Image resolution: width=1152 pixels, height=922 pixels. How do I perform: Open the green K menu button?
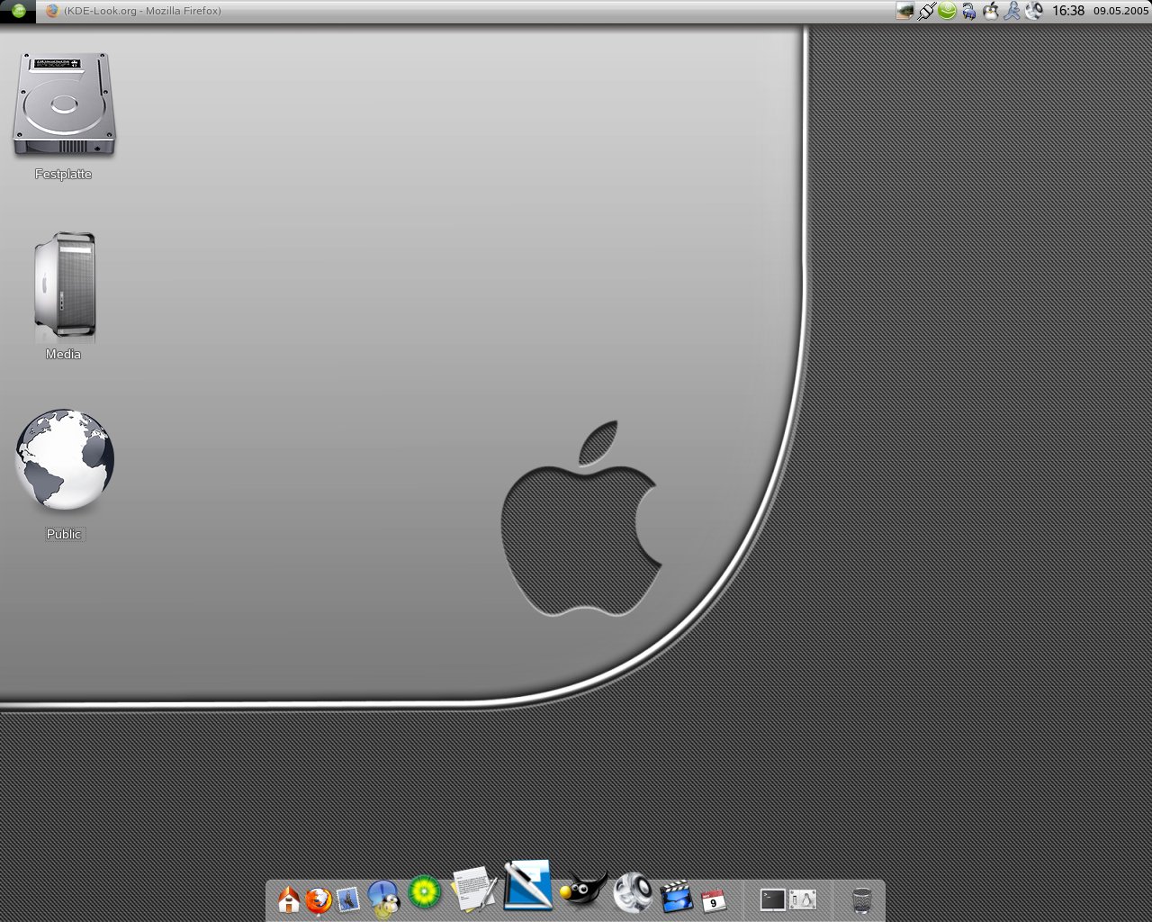click(18, 11)
